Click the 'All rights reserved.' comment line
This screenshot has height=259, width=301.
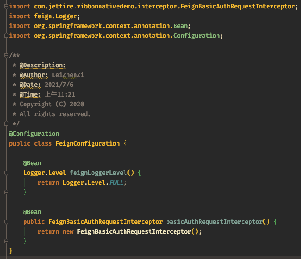(x=55, y=114)
